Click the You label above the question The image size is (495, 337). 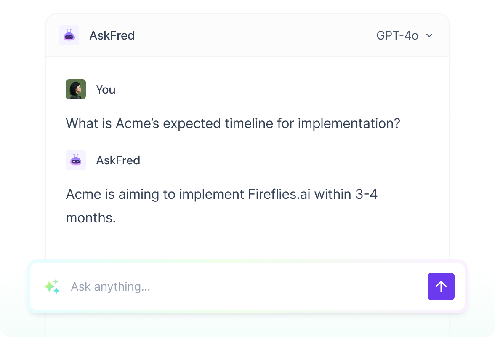point(106,89)
